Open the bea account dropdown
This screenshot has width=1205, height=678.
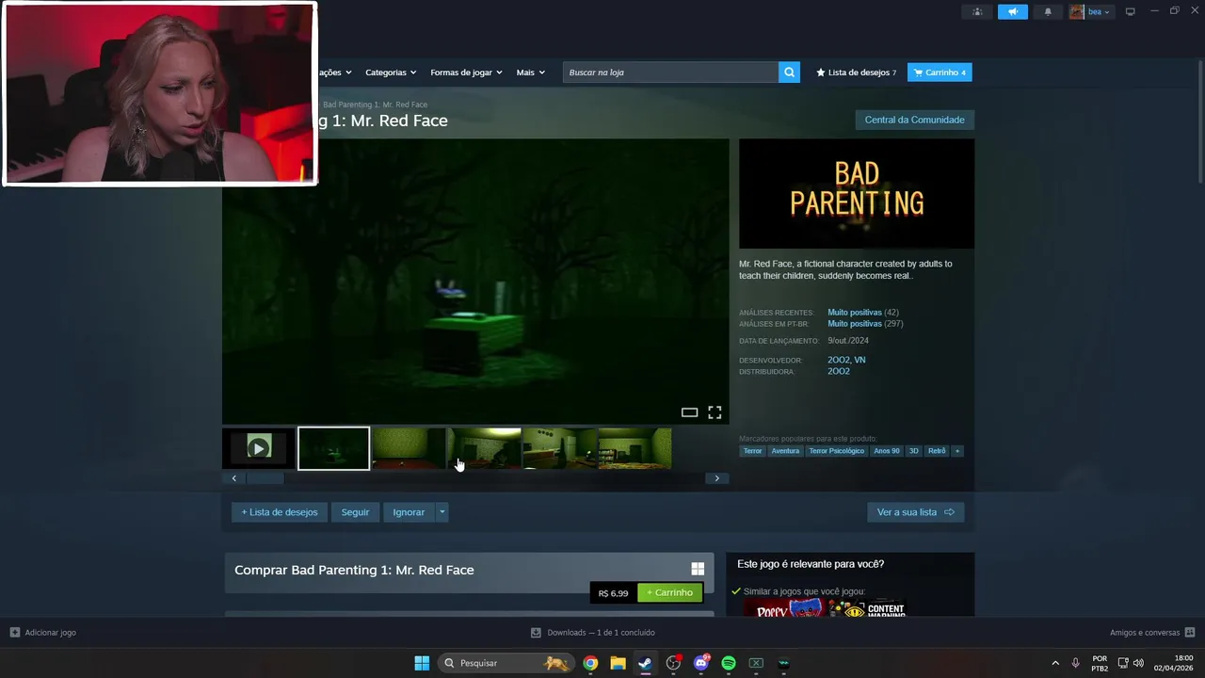coord(1091,12)
